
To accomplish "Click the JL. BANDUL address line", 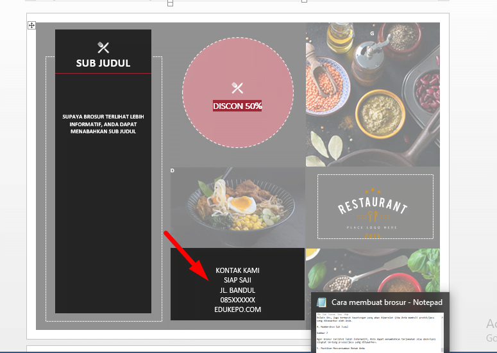I will pyautogui.click(x=237, y=290).
